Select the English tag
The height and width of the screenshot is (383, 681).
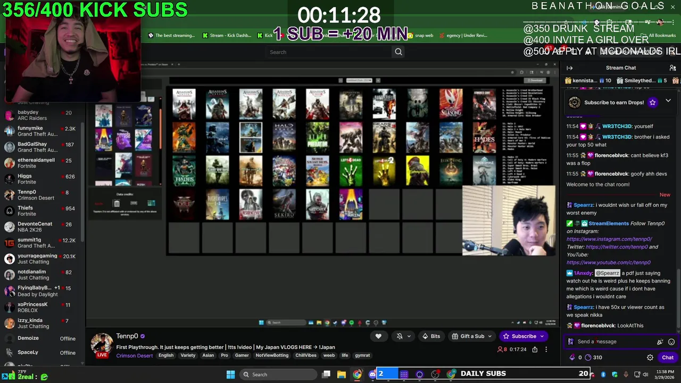pos(166,355)
